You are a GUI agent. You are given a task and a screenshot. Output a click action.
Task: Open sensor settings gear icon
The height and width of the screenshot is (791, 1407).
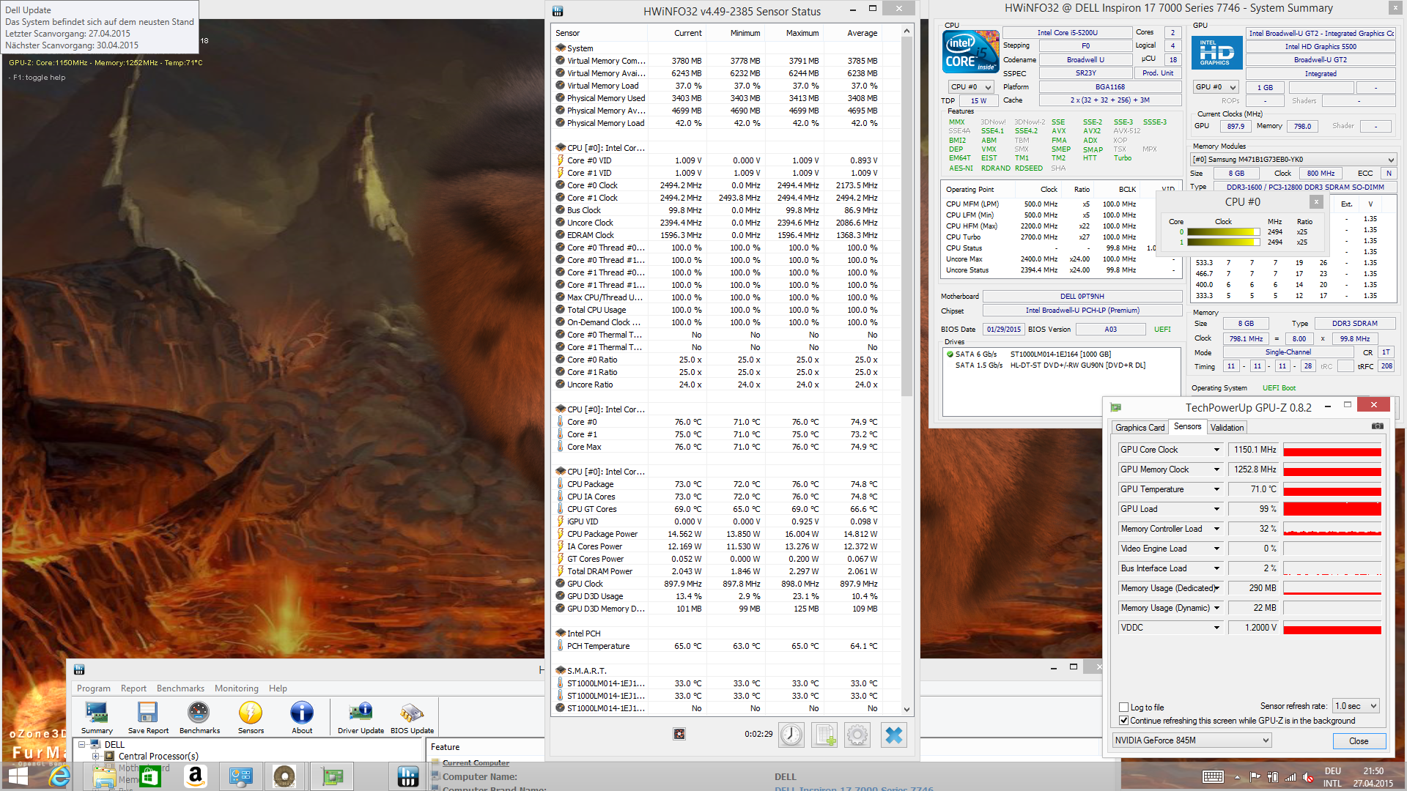pyautogui.click(x=857, y=735)
